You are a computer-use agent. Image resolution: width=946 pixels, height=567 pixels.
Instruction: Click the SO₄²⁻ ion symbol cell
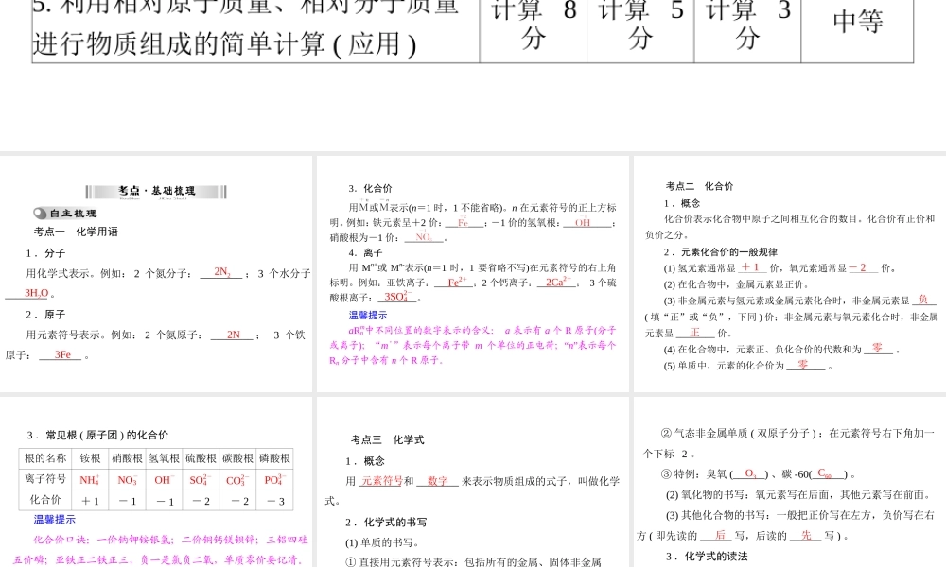click(x=201, y=480)
